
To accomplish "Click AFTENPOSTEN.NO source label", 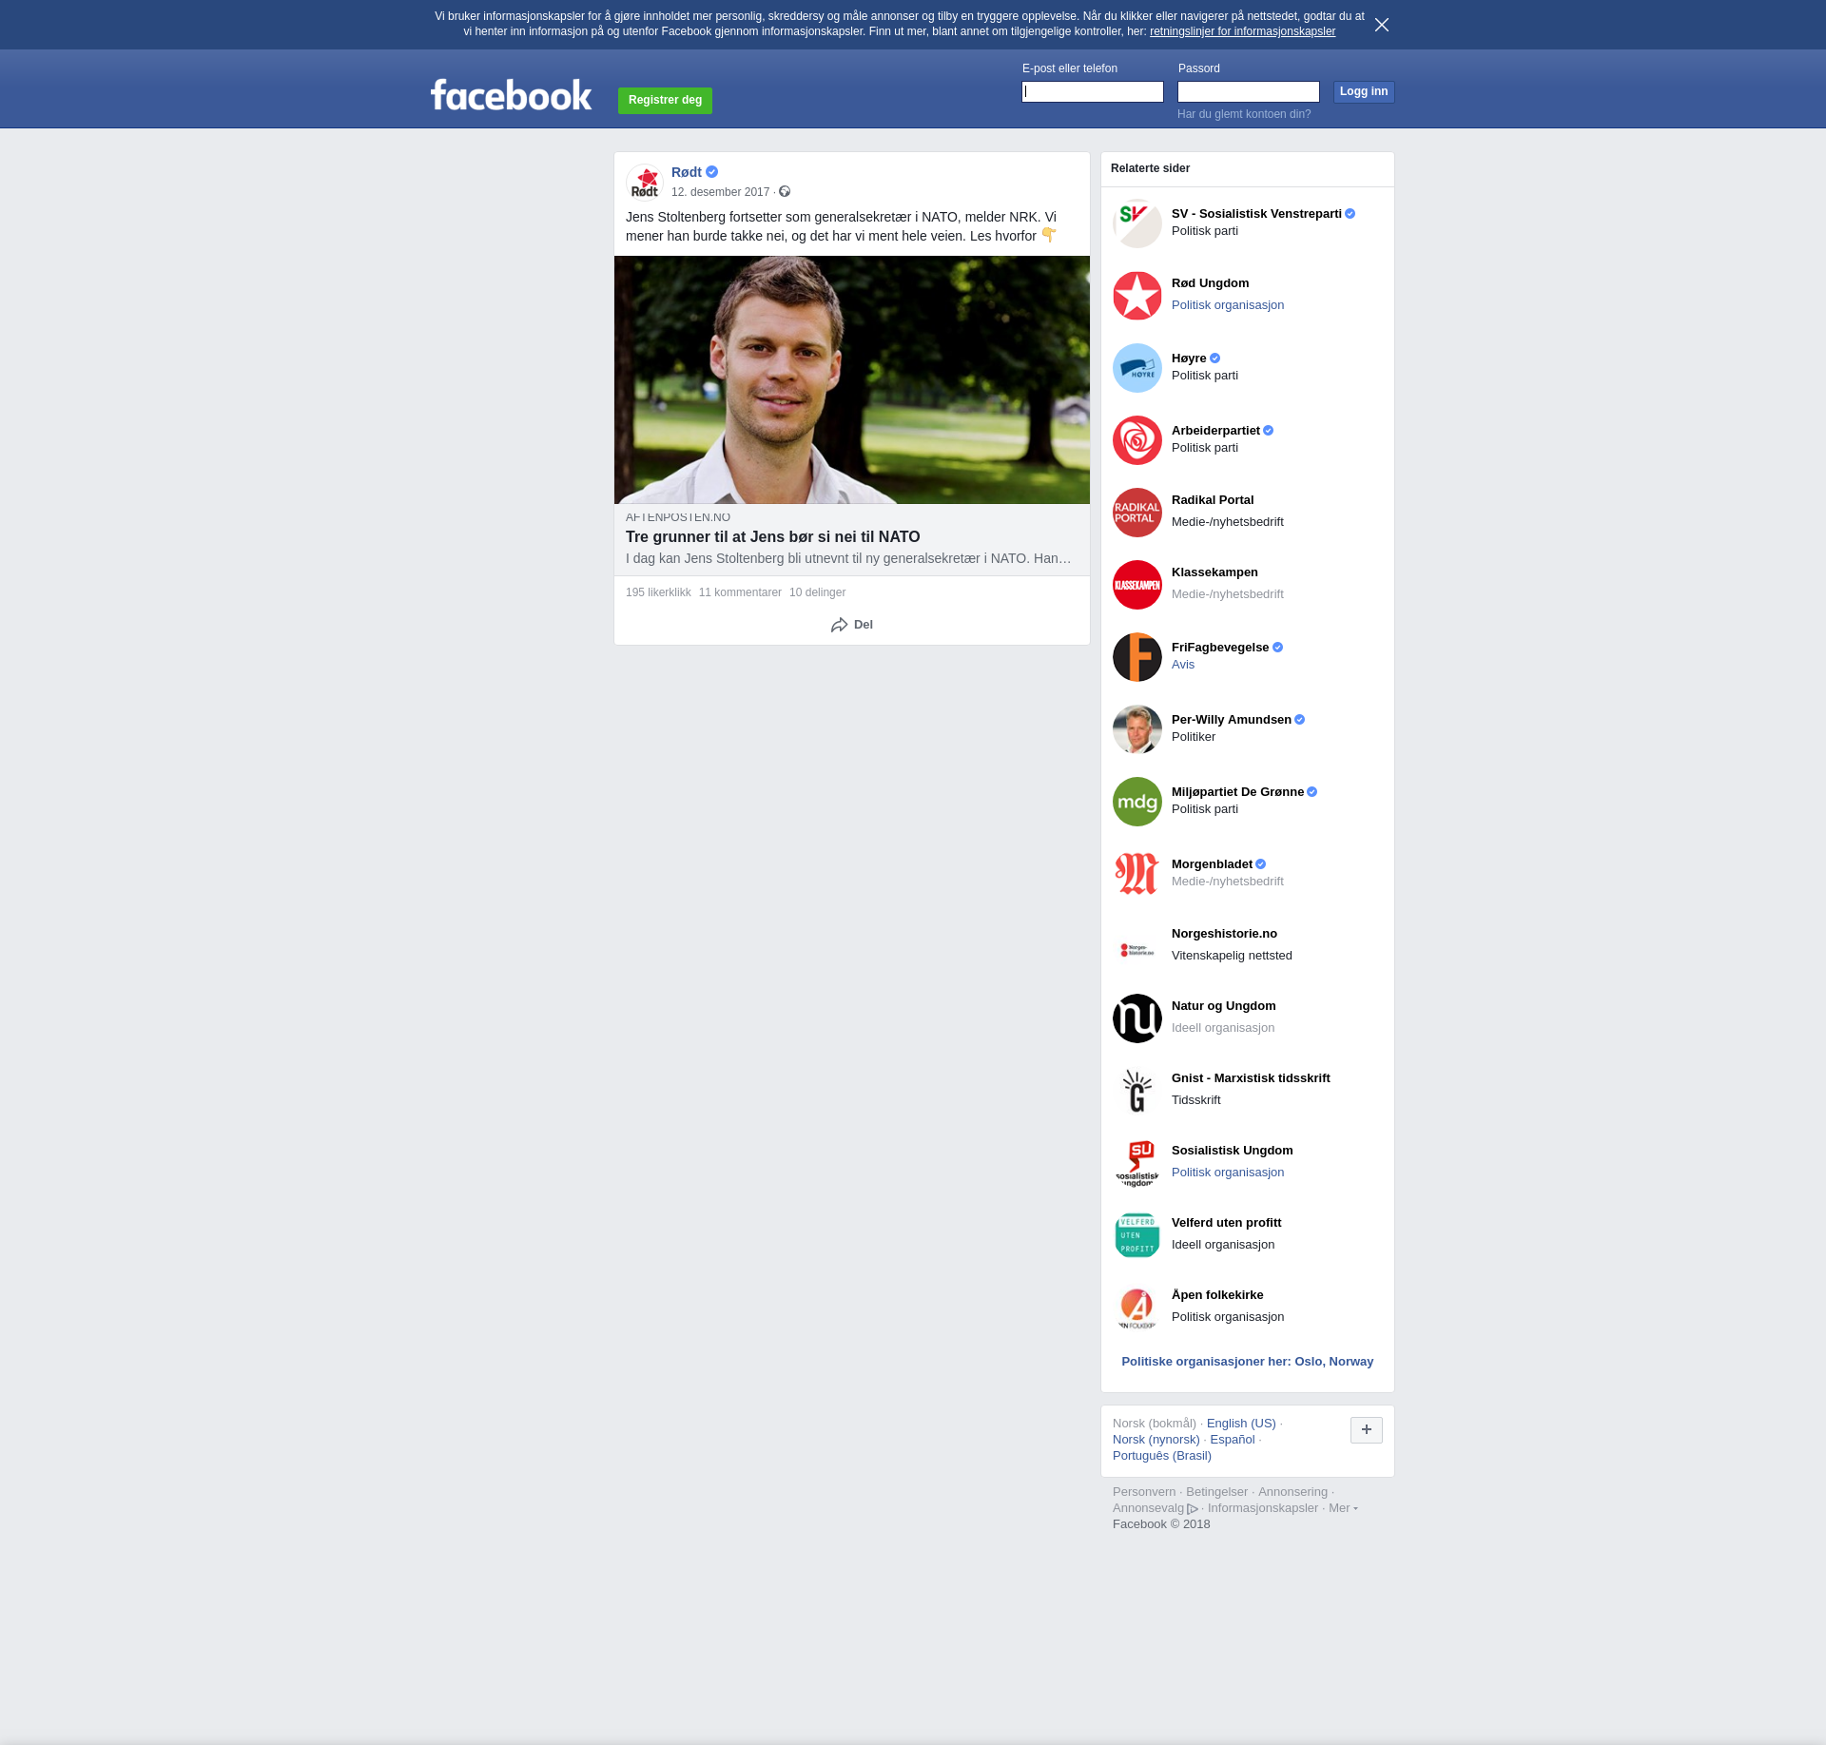I will [x=678, y=517].
